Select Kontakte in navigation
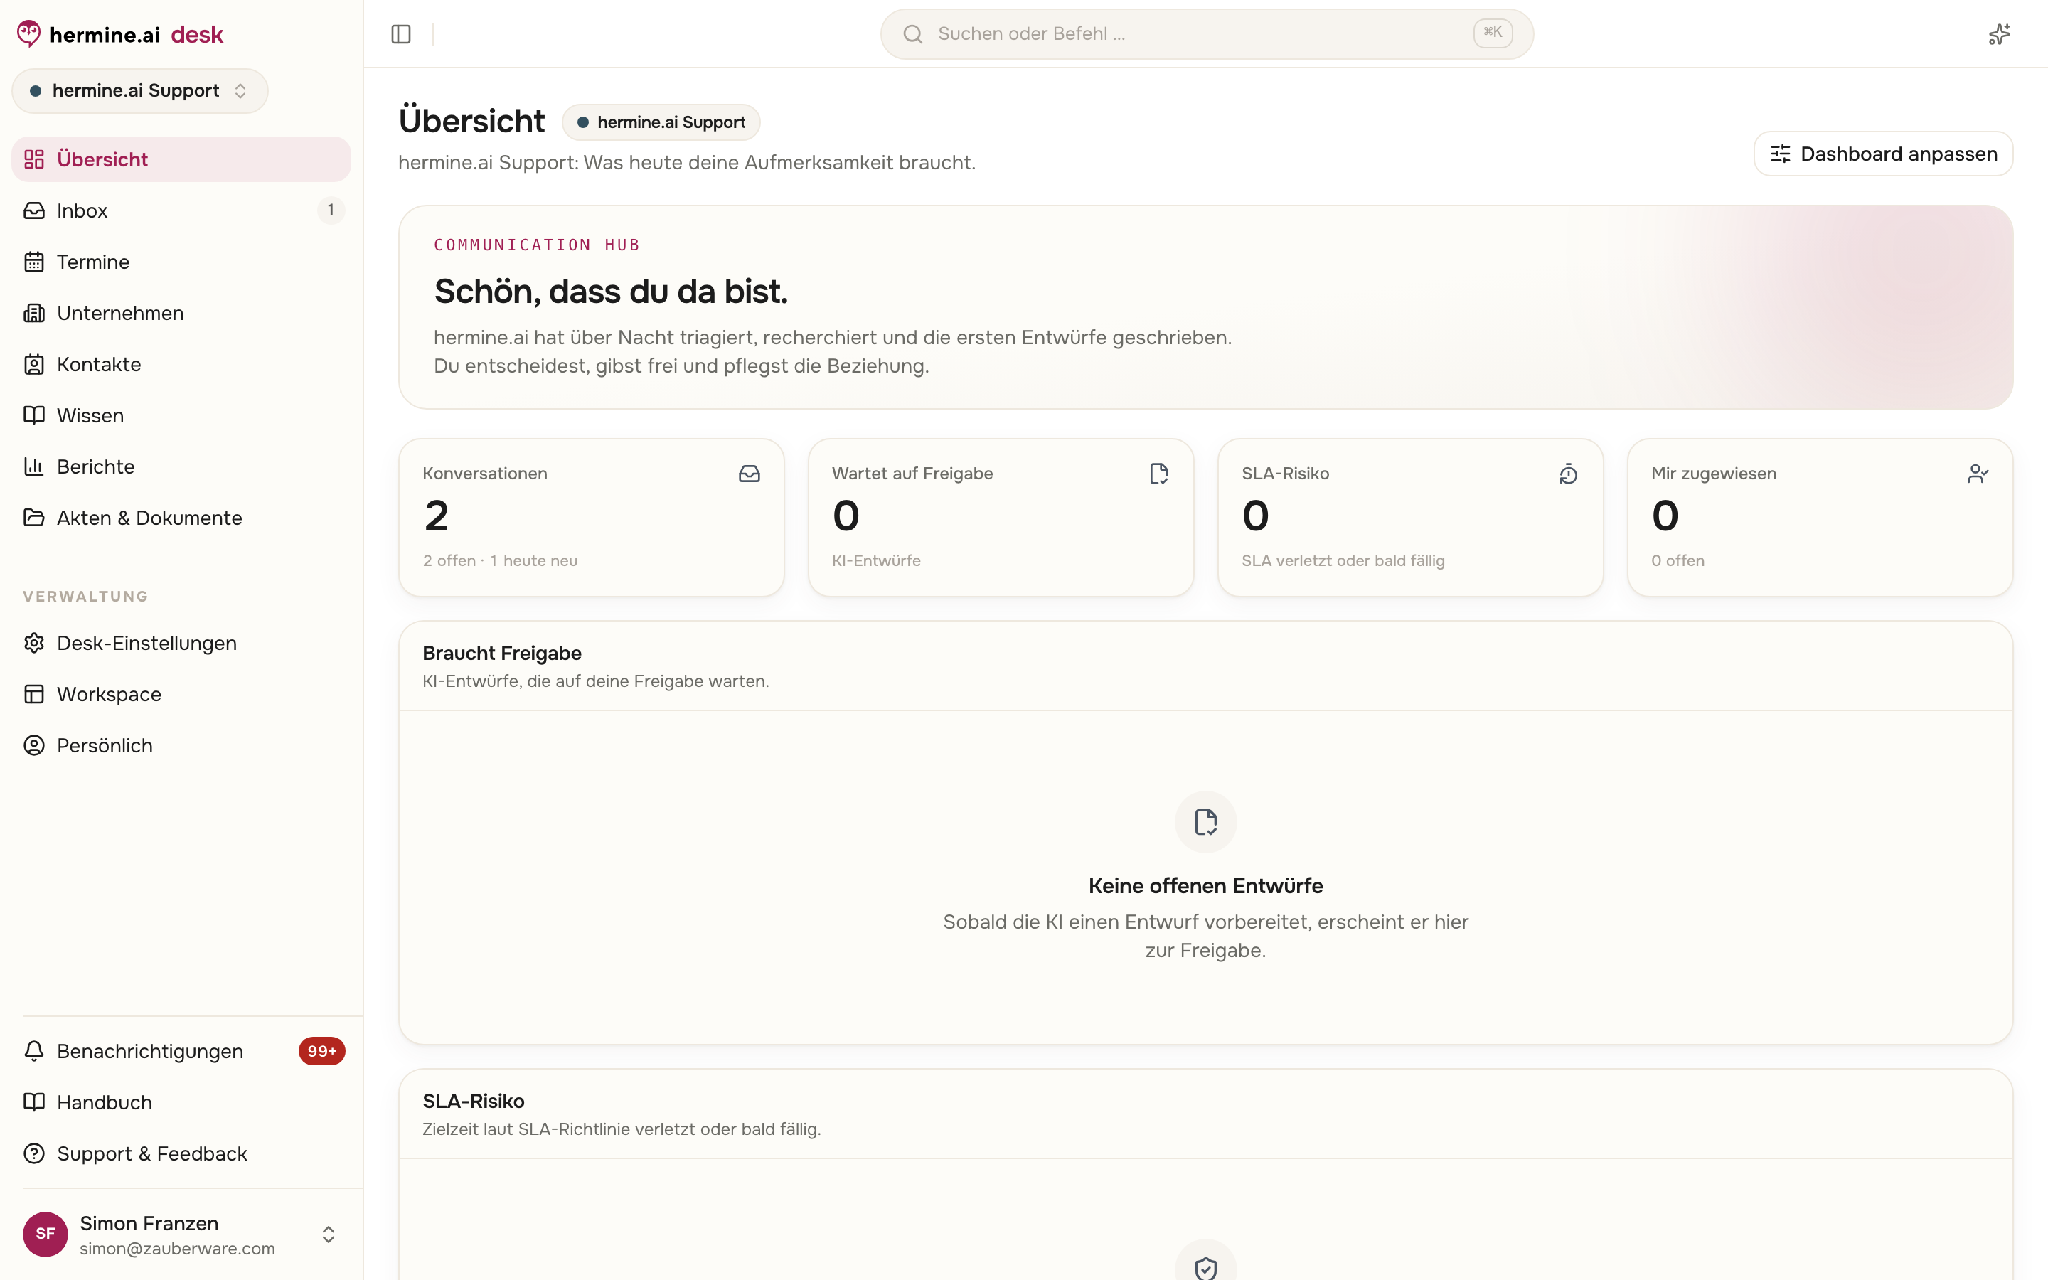 coord(181,364)
